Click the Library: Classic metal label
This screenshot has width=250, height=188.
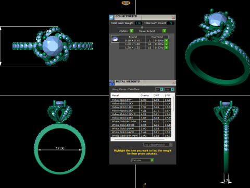(126, 89)
